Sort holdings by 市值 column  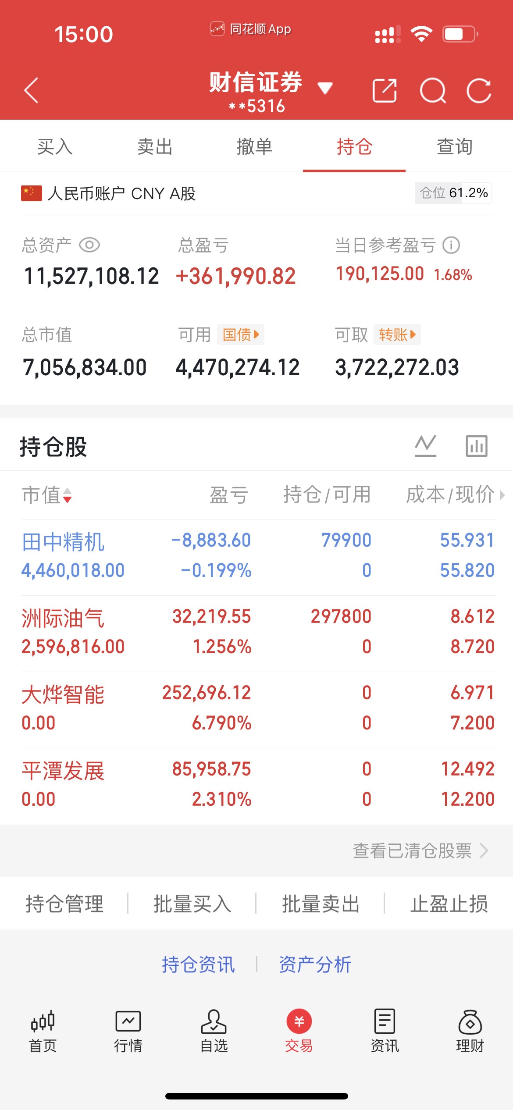tap(47, 495)
